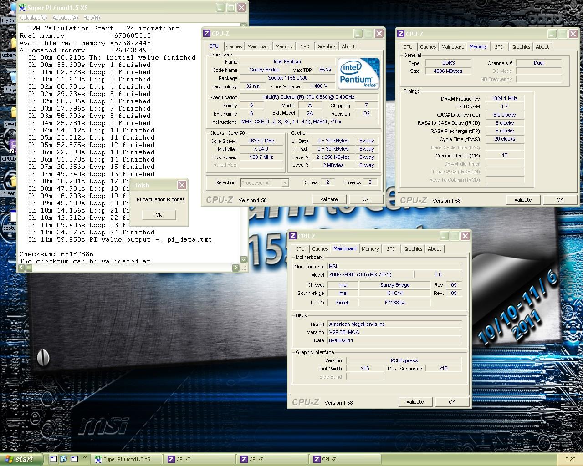Click Super PI horizontal scrollbar left arrow
Image resolution: width=583 pixels, height=466 pixels.
[x=21, y=268]
